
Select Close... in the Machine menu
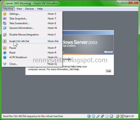pos(32,64)
